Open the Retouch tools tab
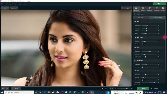Image resolution: width=167 pixels, height=94 pixels. click(136, 9)
